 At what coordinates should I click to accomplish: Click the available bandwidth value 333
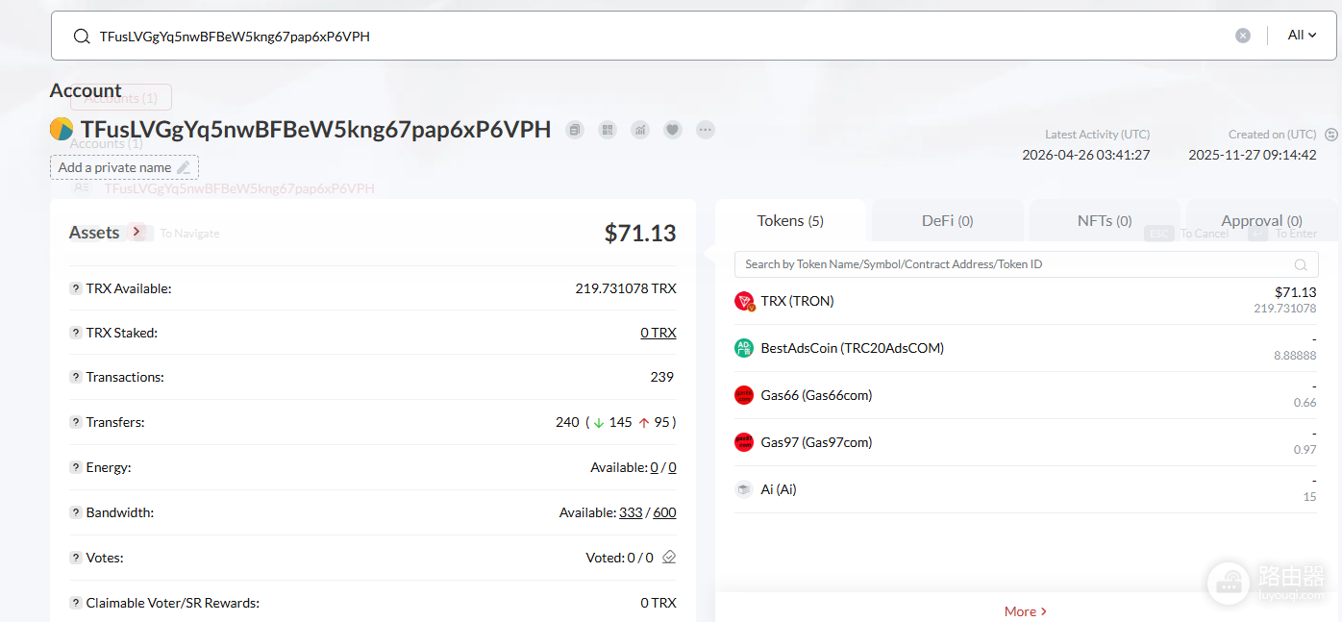point(631,512)
